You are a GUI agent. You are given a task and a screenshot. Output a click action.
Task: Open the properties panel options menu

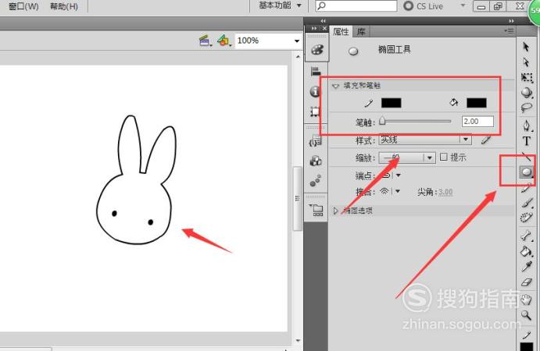tap(509, 31)
